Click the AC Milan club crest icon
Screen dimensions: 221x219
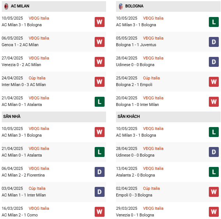point(6,6)
